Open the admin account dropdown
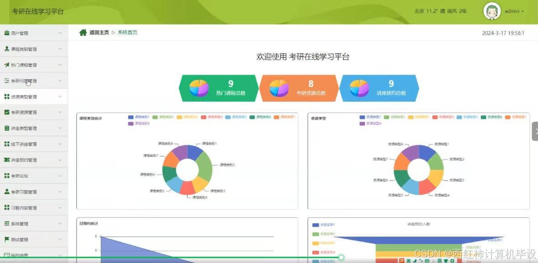The width and height of the screenshot is (538, 263). 513,11
